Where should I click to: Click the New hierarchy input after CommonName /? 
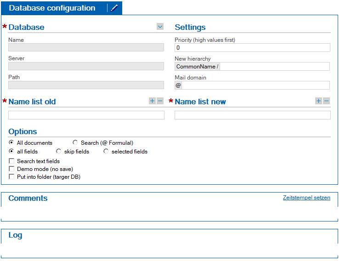pos(275,66)
